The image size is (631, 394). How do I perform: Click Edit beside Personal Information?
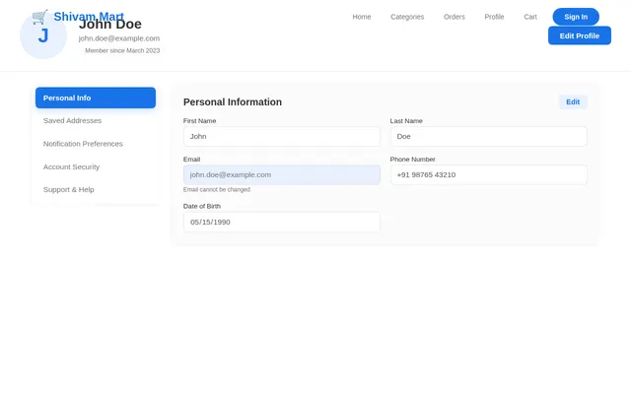(573, 102)
